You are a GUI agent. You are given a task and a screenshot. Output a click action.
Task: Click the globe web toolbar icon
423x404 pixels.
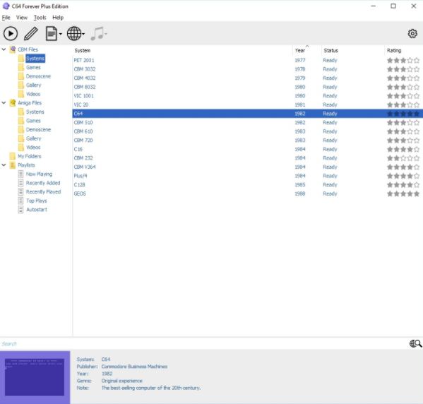tap(74, 34)
